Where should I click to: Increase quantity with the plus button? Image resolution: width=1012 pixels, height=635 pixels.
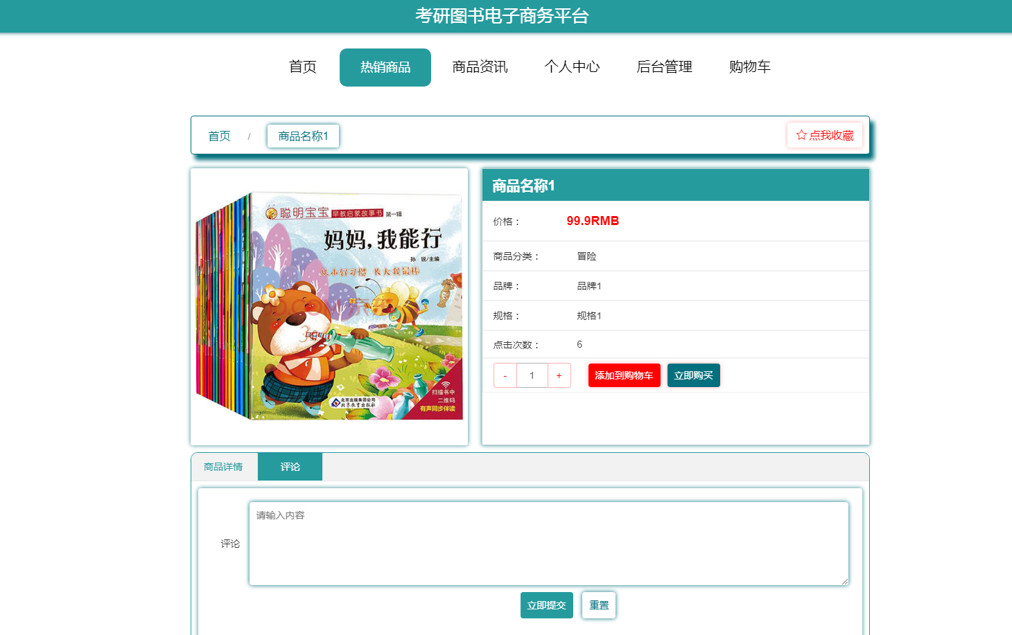[x=559, y=375]
